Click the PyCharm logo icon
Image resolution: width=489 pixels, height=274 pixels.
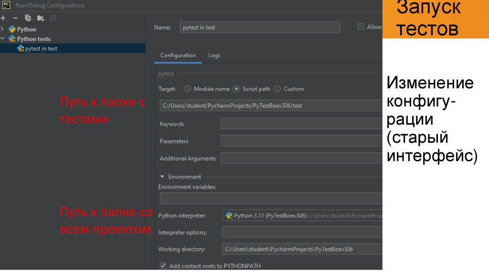tap(6, 5)
